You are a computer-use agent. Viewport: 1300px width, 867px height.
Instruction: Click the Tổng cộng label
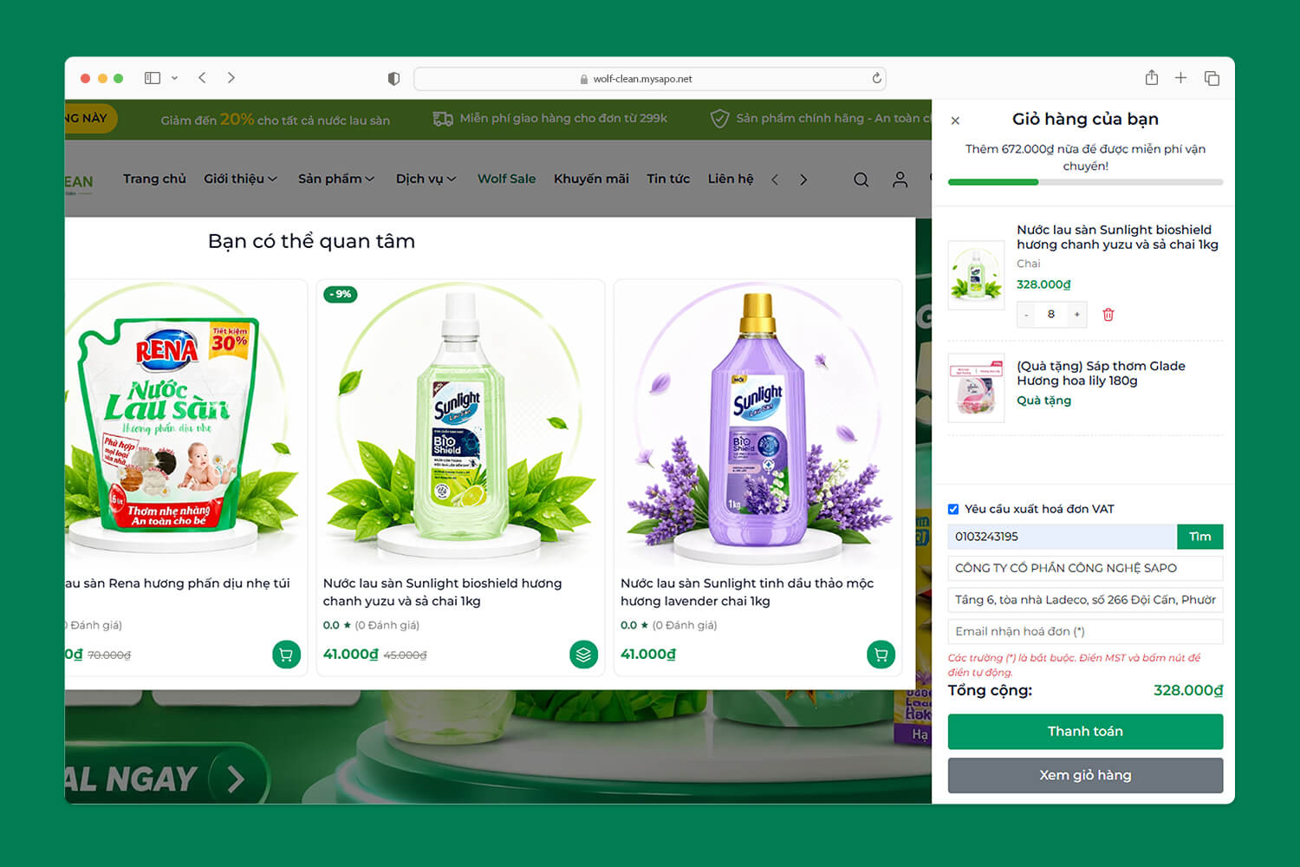click(990, 690)
